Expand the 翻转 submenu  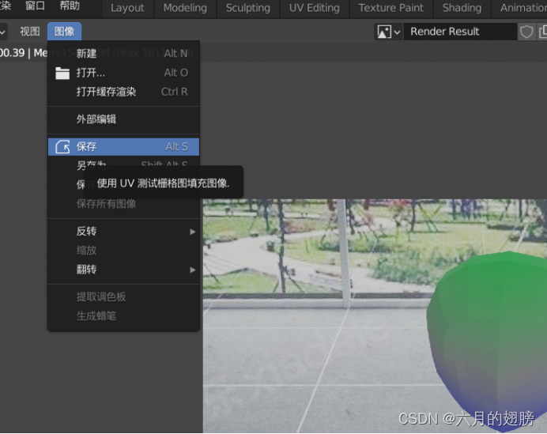point(123,270)
